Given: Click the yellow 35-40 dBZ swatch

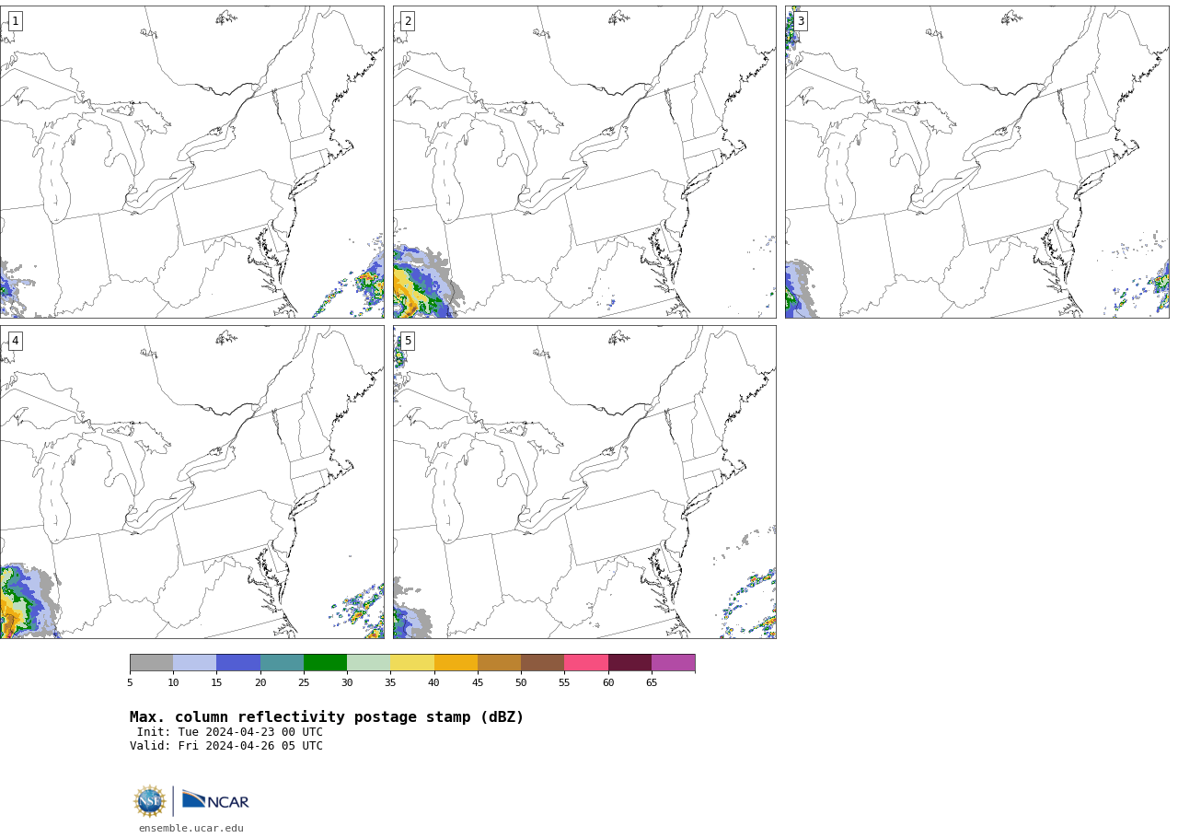Looking at the screenshot, I should click(x=412, y=663).
